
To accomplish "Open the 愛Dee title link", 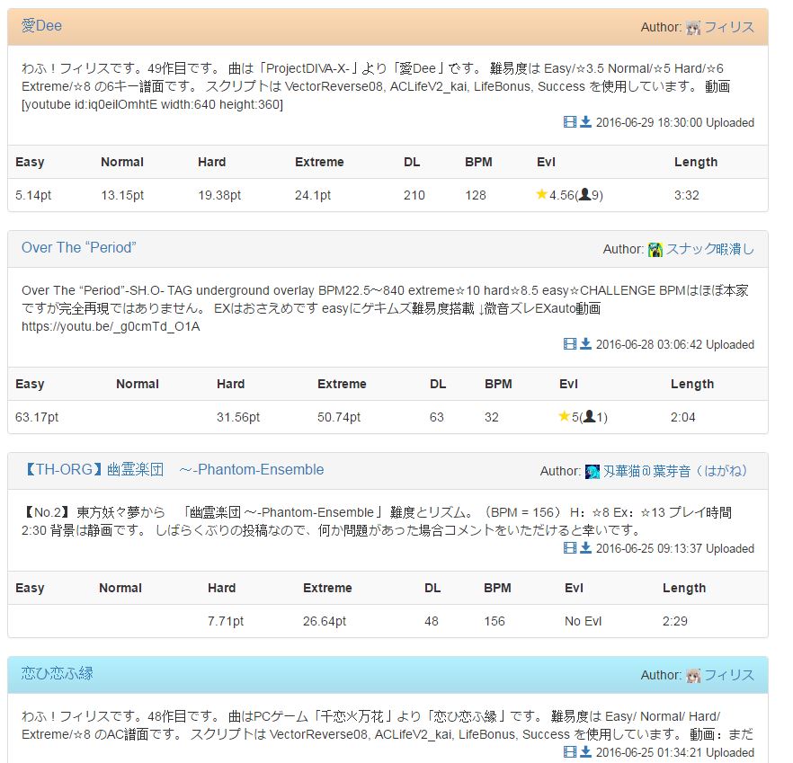I will (x=41, y=26).
